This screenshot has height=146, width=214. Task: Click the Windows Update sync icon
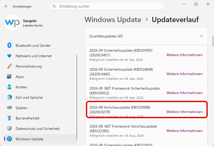[9, 139]
